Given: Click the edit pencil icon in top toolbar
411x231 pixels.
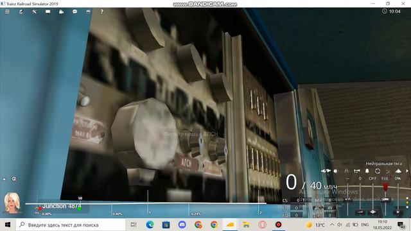Looking at the screenshot, I should [21, 12].
